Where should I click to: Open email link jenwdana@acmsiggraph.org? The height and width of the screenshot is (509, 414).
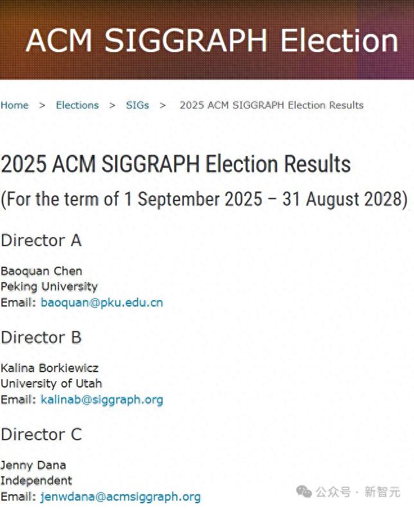[x=120, y=497]
